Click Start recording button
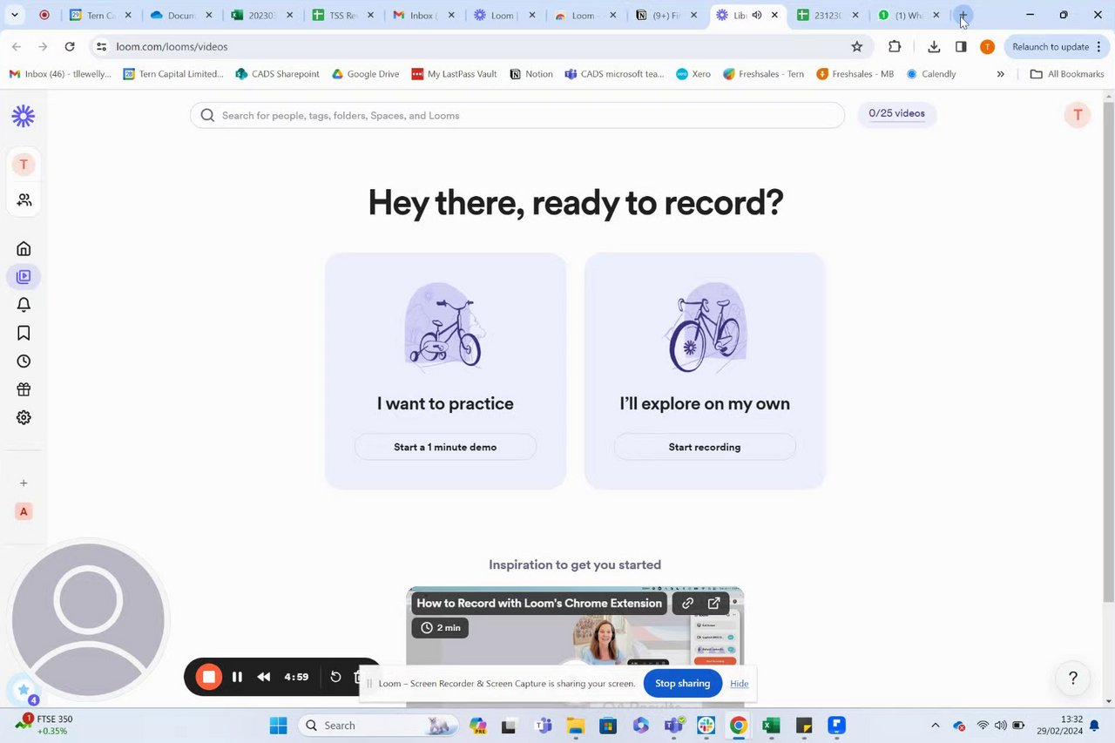 (x=705, y=447)
